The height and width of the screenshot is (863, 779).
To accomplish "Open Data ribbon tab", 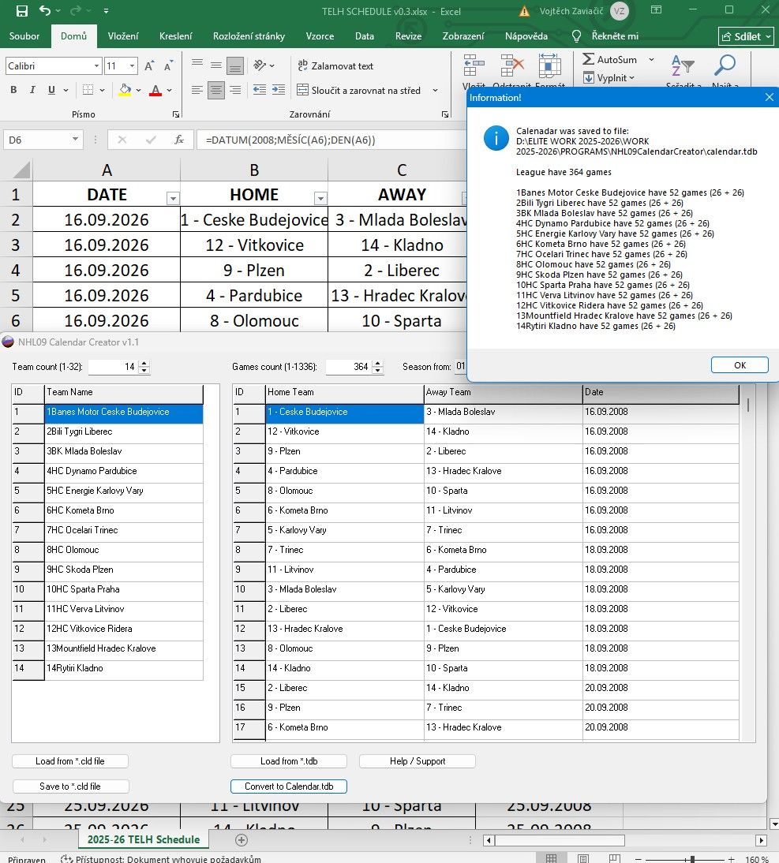I will [365, 36].
